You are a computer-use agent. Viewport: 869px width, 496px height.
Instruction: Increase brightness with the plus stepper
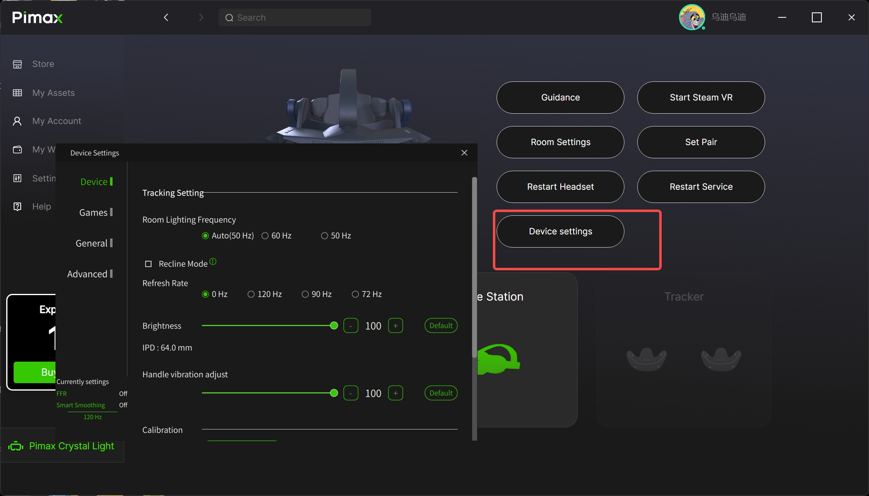point(395,326)
